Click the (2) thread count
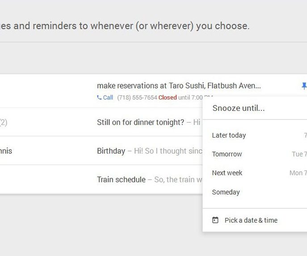 pos(4,122)
